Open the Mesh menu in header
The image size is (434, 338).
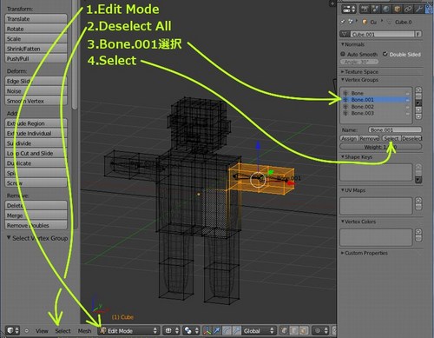(x=84, y=331)
